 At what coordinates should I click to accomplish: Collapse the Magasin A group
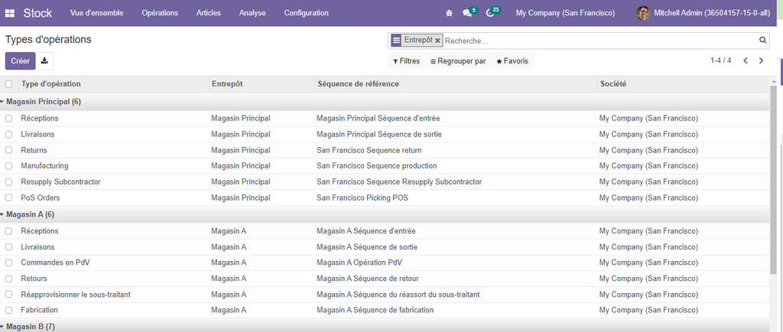pyautogui.click(x=31, y=214)
